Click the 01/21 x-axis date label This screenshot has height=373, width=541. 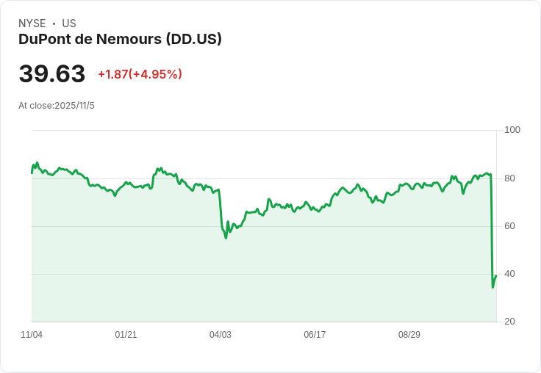126,335
